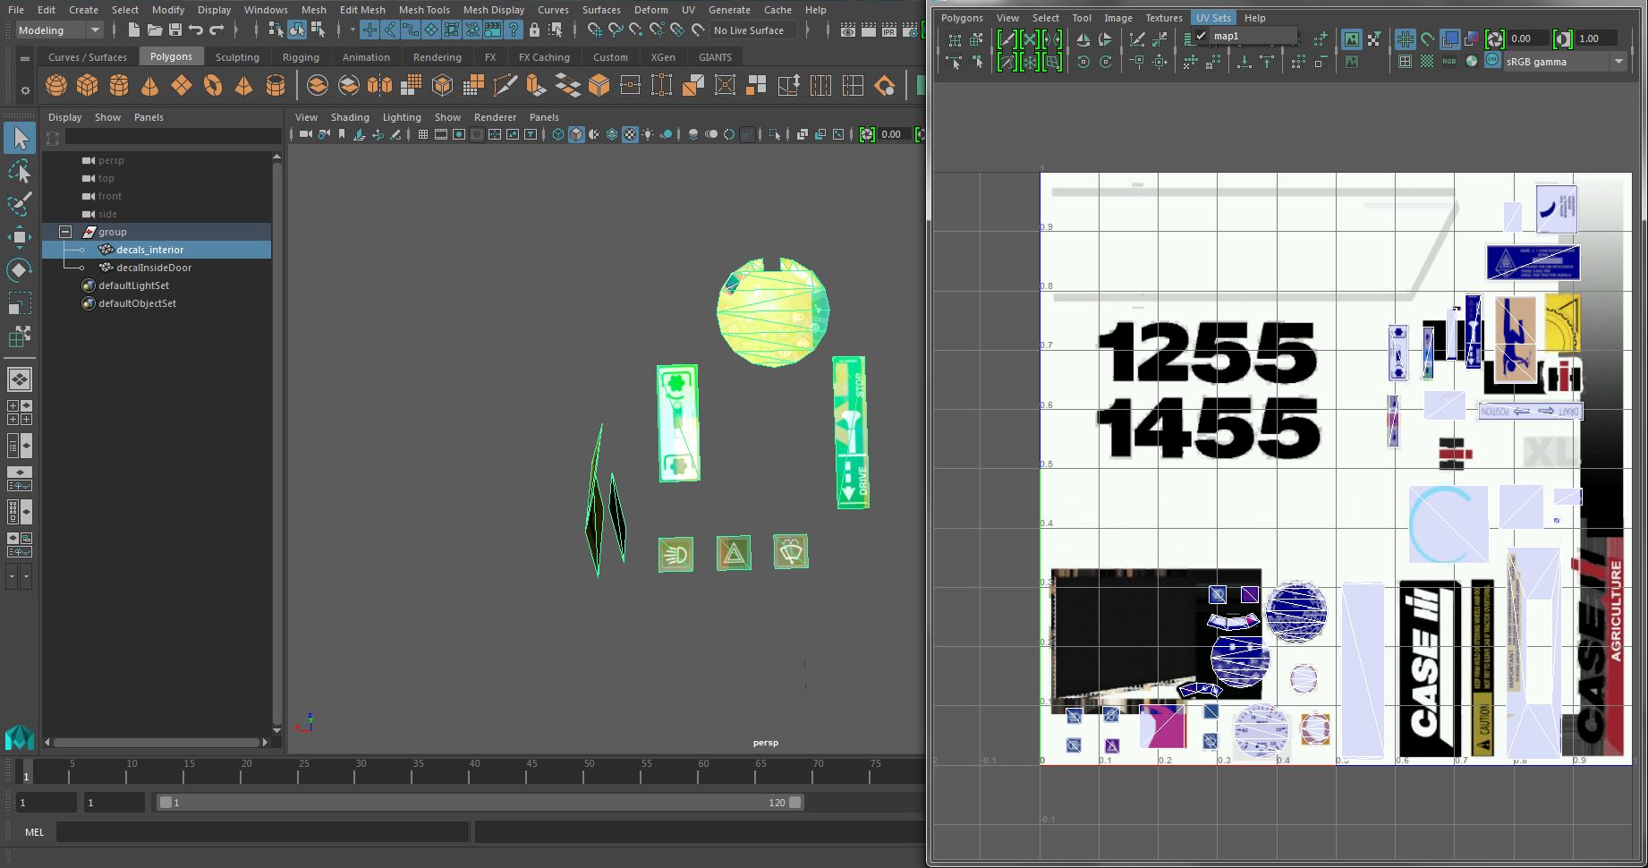Toggle the color management ON button
This screenshot has height=868, width=1648.
pos(1492,61)
